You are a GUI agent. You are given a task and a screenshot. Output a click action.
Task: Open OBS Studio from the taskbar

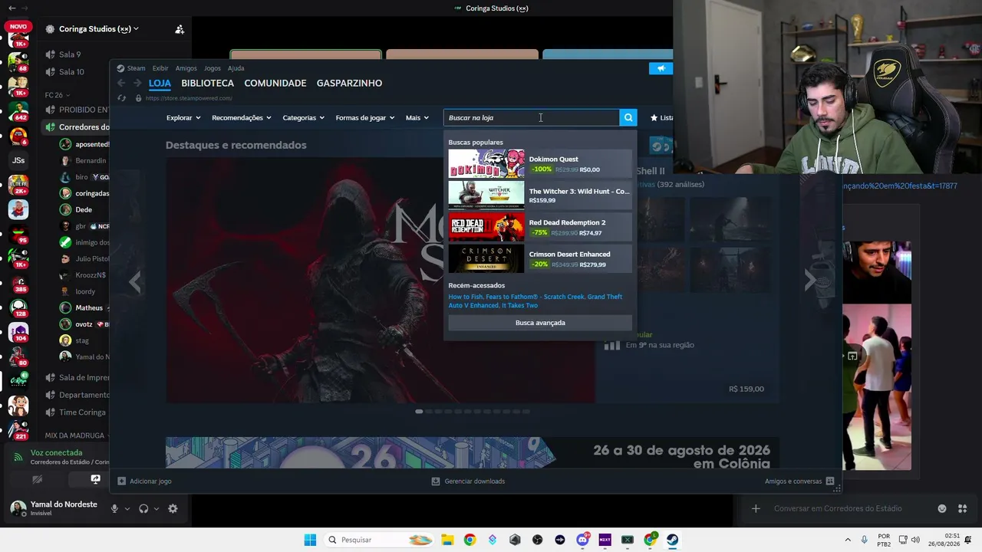point(537,540)
